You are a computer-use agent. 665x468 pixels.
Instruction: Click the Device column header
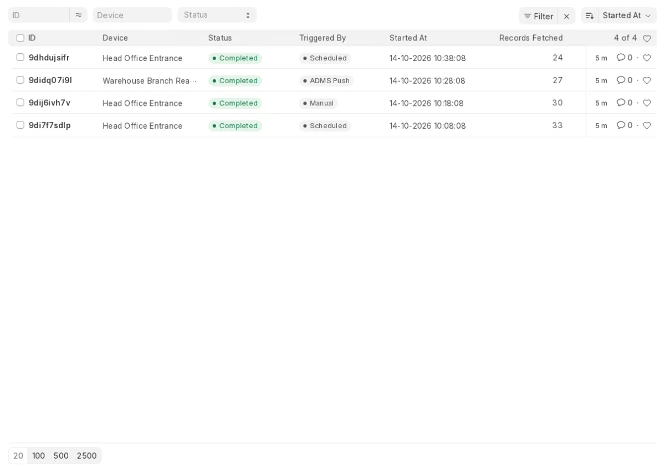click(x=115, y=38)
